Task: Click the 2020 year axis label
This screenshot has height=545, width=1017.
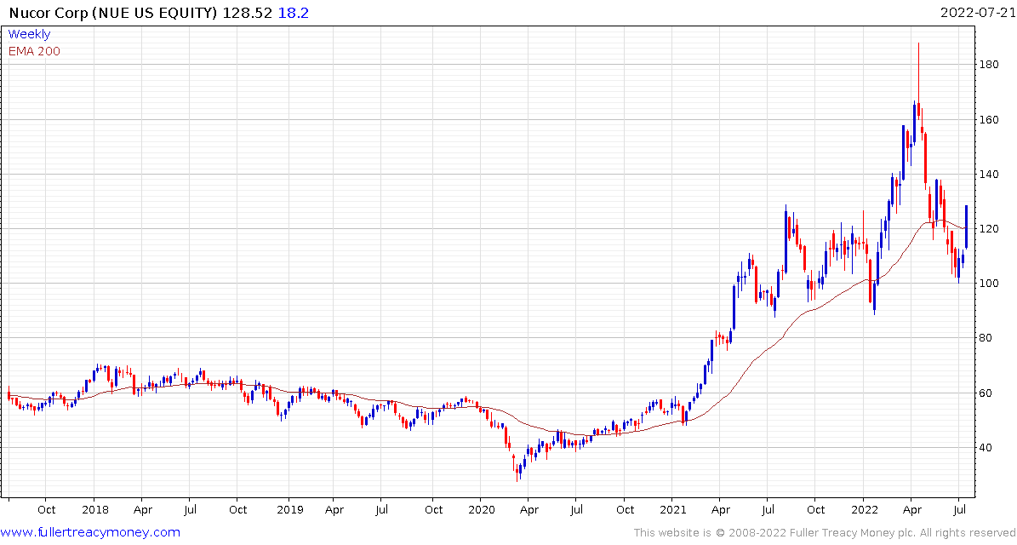Action: coord(481,510)
